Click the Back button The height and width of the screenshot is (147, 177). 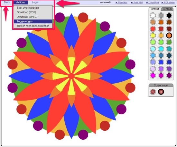(x=7, y=2)
